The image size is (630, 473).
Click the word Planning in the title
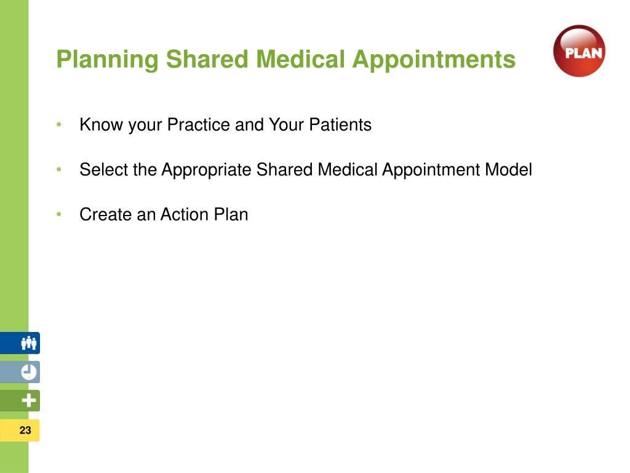[x=107, y=60]
